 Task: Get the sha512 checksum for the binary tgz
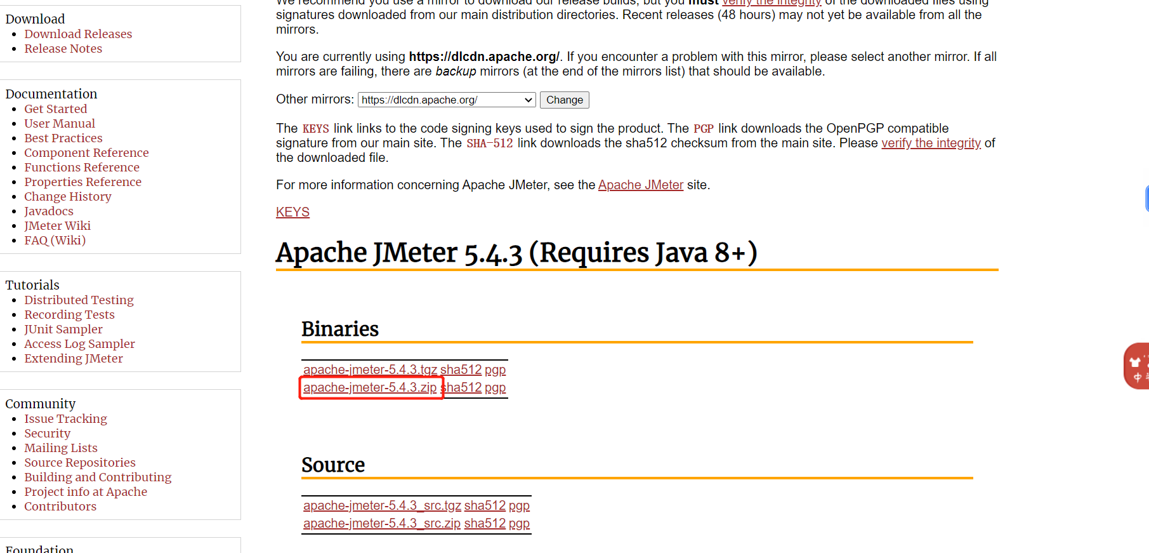click(461, 370)
